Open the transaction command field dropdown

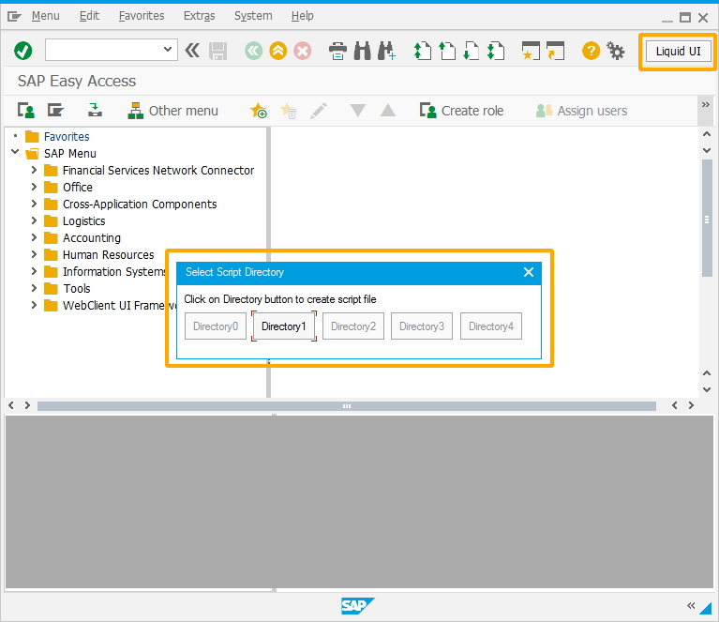(168, 50)
